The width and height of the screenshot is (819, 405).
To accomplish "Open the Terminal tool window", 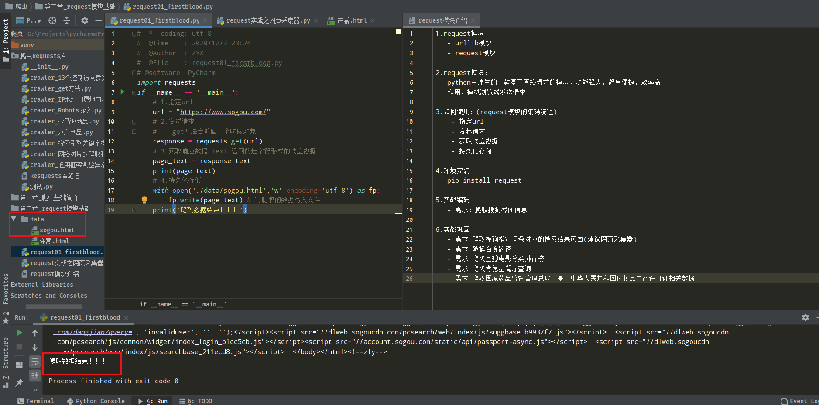I will point(36,401).
